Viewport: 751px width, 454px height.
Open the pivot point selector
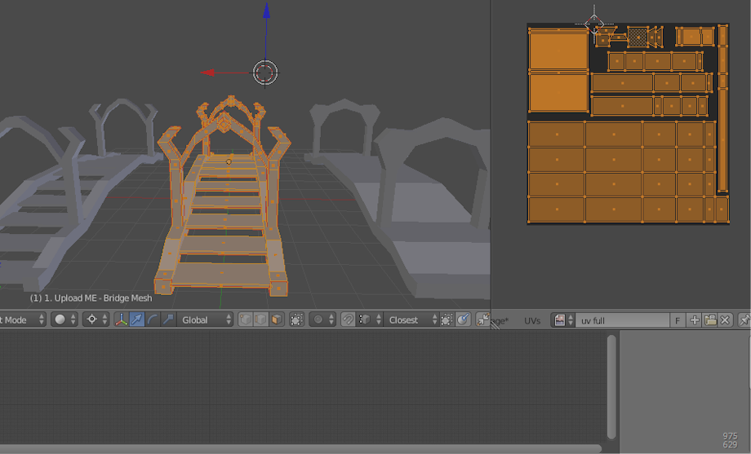pos(97,320)
